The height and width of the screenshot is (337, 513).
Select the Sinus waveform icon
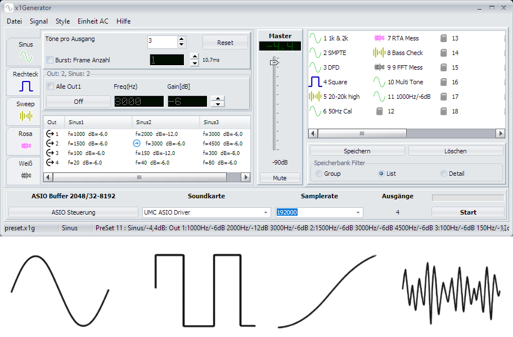click(x=26, y=56)
